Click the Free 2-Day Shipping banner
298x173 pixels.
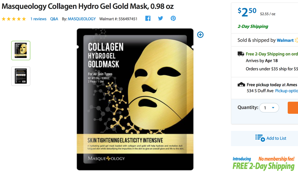264,163
